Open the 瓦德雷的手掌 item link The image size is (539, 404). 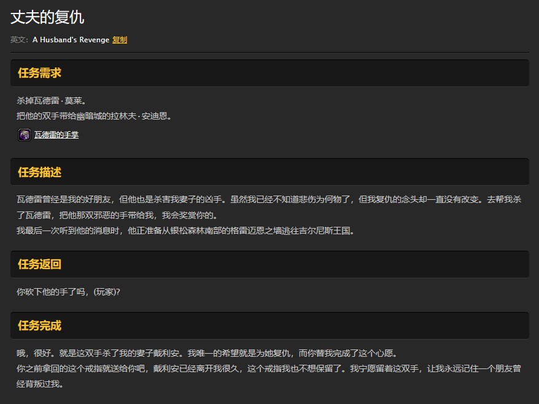[56, 135]
